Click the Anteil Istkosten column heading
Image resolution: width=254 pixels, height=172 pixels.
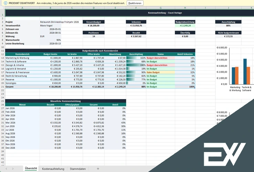[x=185, y=54]
